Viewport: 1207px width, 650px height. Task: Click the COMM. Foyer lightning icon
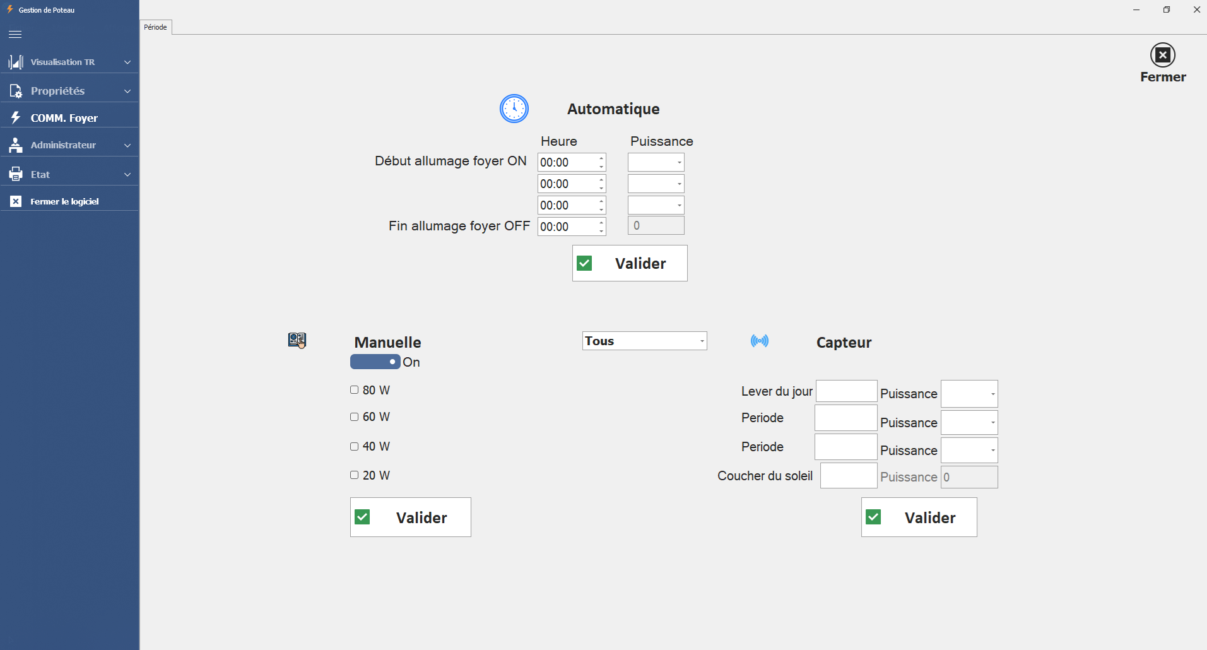16,117
